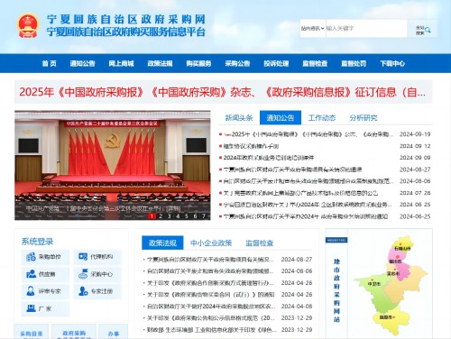Image resolution: width=451 pixels, height=339 pixels.
Task: Open 投诉处理 in the navigation bar
Action: coord(276,63)
